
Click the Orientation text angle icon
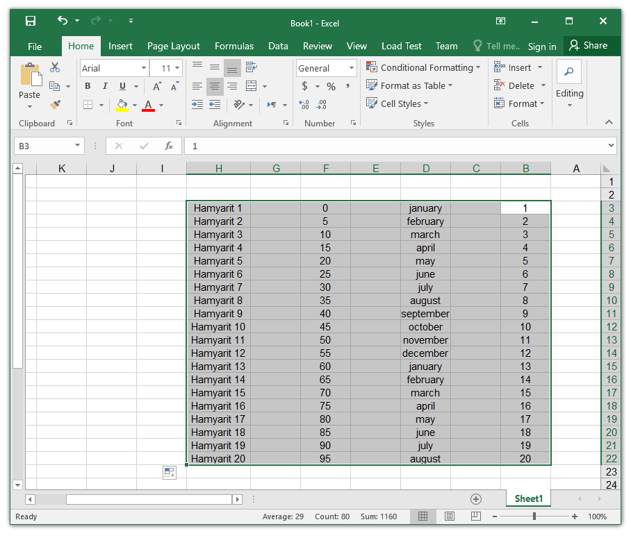[239, 105]
